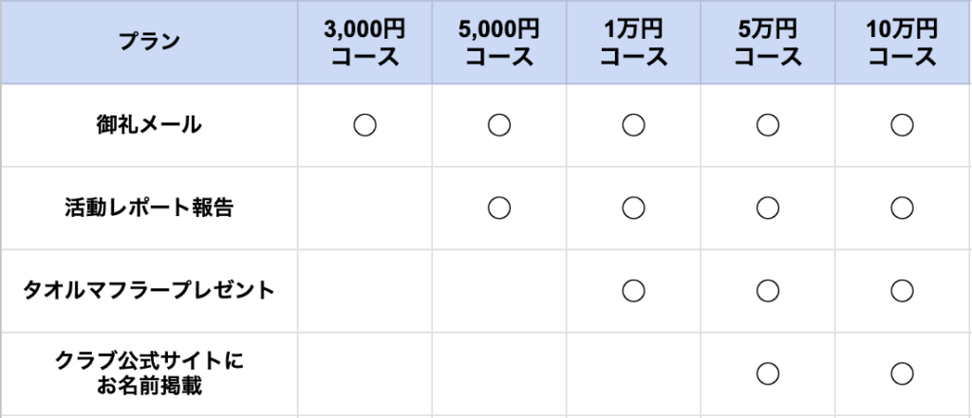Screen dimensions: 972x418
Task: Select the 御礼メール circle under 10万円コース
Action: coord(902,124)
